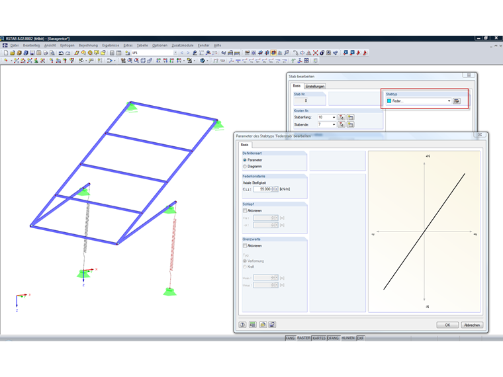Open the Datei menu

[15, 46]
